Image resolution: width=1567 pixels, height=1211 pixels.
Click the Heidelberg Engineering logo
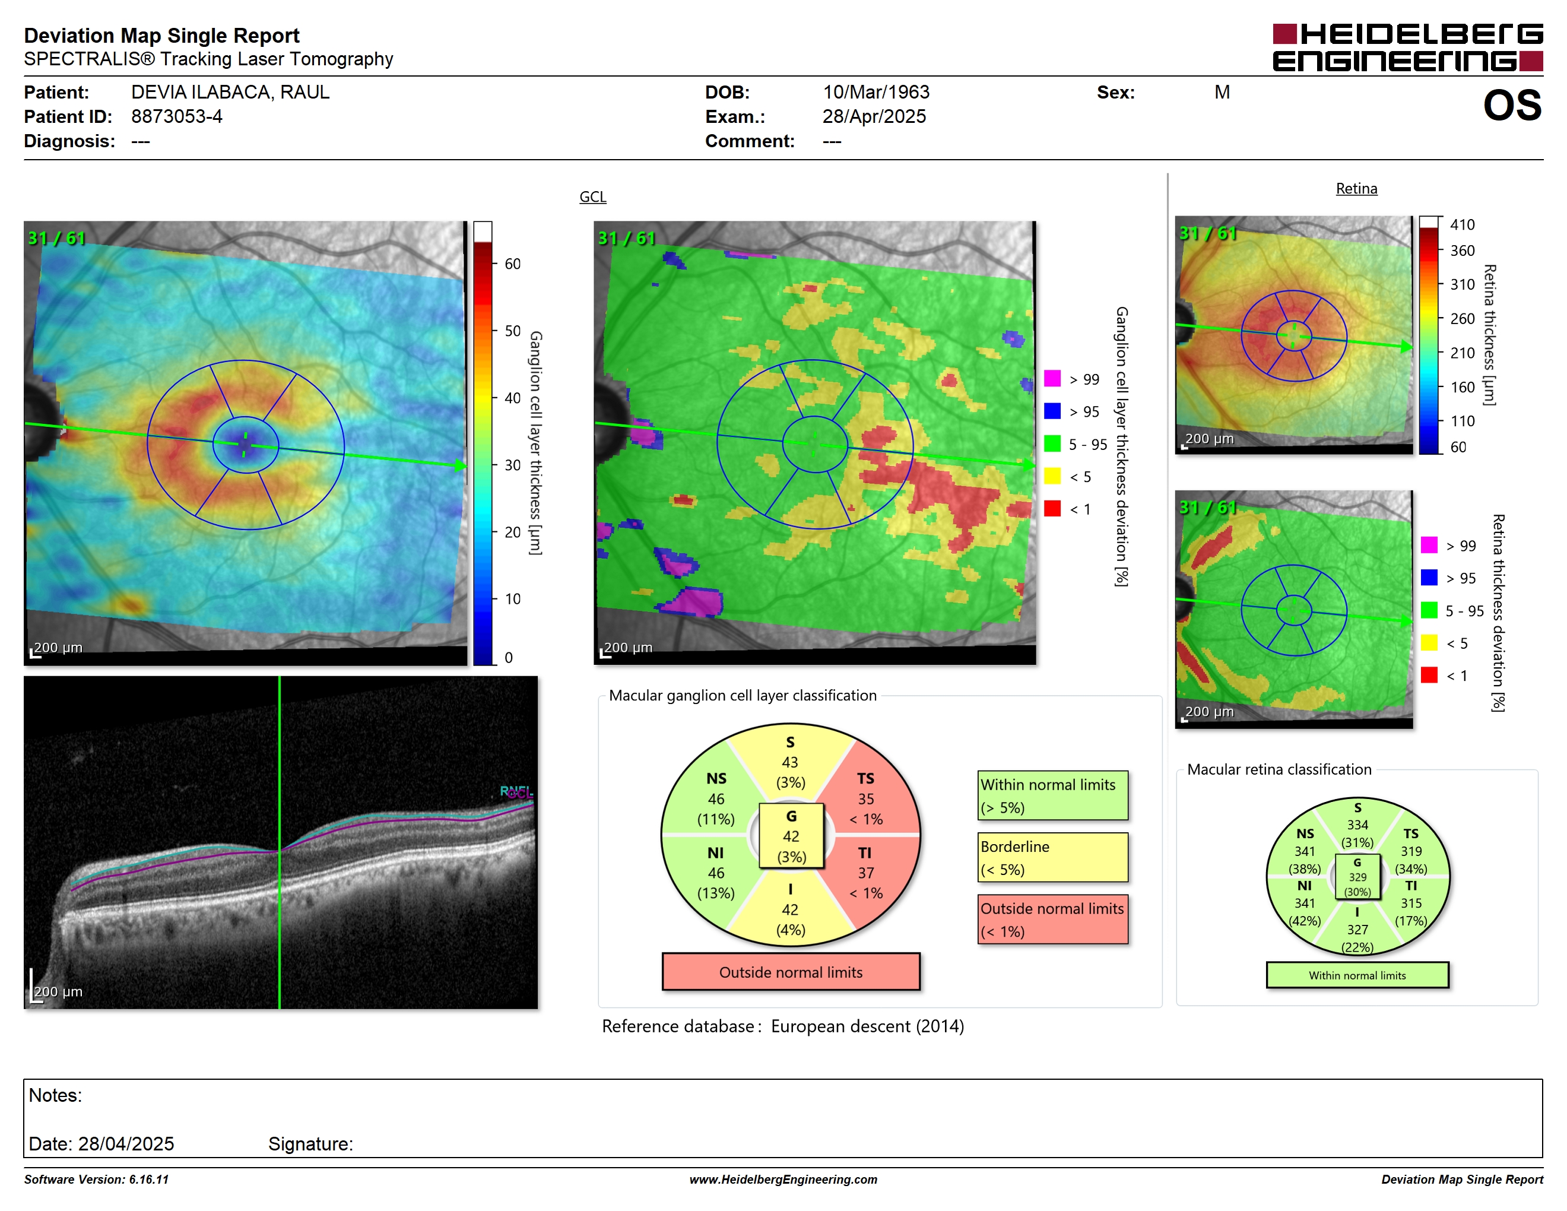pyautogui.click(x=1407, y=47)
